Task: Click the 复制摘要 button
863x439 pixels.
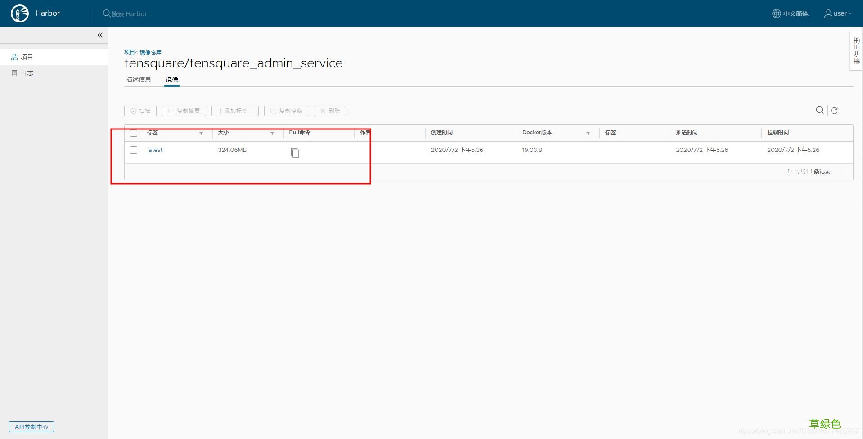Action: pyautogui.click(x=184, y=111)
